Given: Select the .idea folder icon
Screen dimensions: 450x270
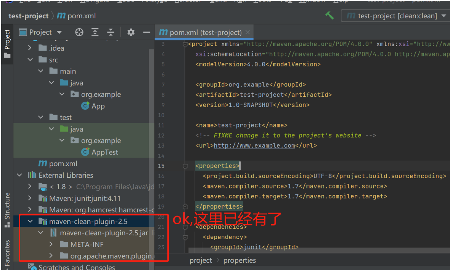Looking at the screenshot, I should [42, 48].
